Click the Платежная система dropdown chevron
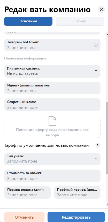 point(96,71)
